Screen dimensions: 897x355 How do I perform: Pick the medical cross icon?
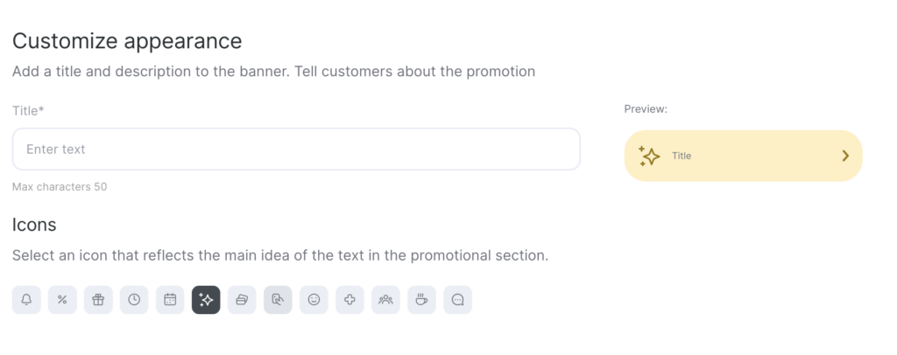click(x=350, y=300)
